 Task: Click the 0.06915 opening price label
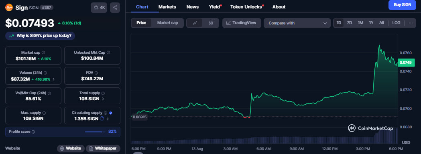(140, 117)
